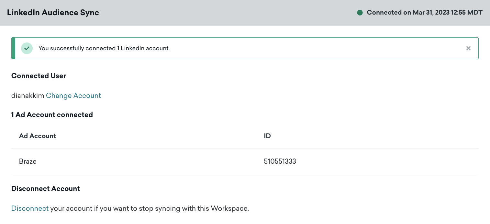Click the gray header bar background
Viewport: 490px width, 224px height.
[227, 13]
